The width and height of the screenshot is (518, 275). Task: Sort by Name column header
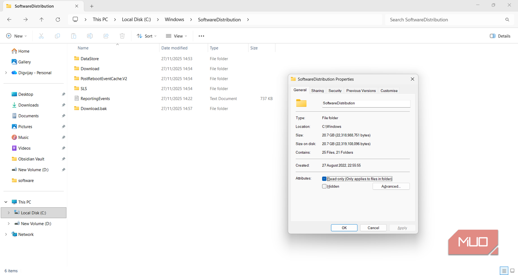(x=117, y=48)
